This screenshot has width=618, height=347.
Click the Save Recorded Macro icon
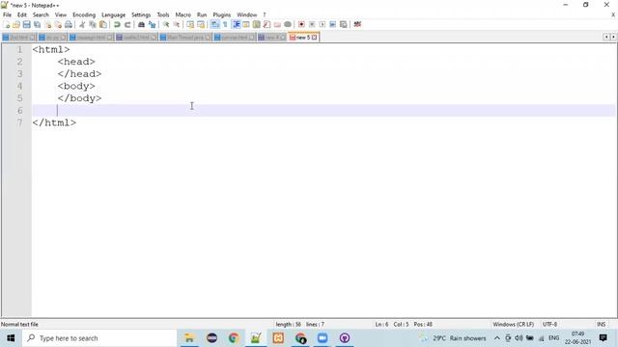[x=344, y=24]
